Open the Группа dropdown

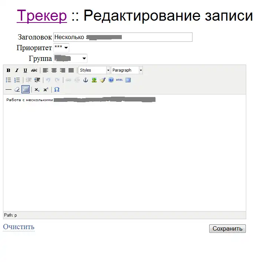coord(70,58)
